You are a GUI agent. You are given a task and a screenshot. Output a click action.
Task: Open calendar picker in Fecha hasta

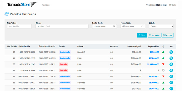click(142, 26)
